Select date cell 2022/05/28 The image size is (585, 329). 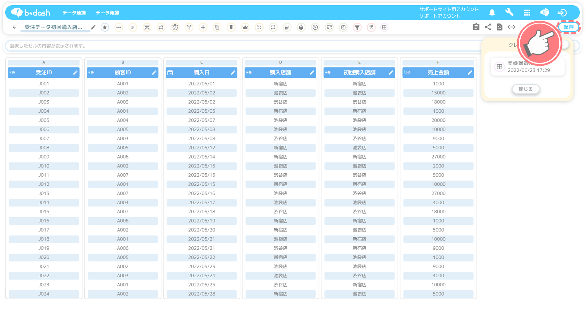(x=201, y=294)
